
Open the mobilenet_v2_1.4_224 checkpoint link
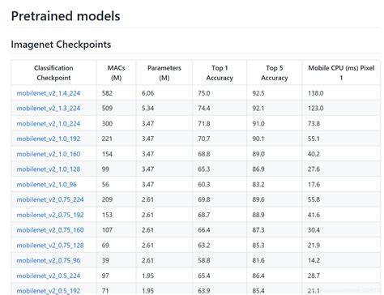pyautogui.click(x=49, y=93)
